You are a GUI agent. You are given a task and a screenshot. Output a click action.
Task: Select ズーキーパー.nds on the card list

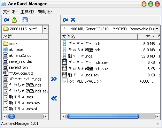point(84,44)
